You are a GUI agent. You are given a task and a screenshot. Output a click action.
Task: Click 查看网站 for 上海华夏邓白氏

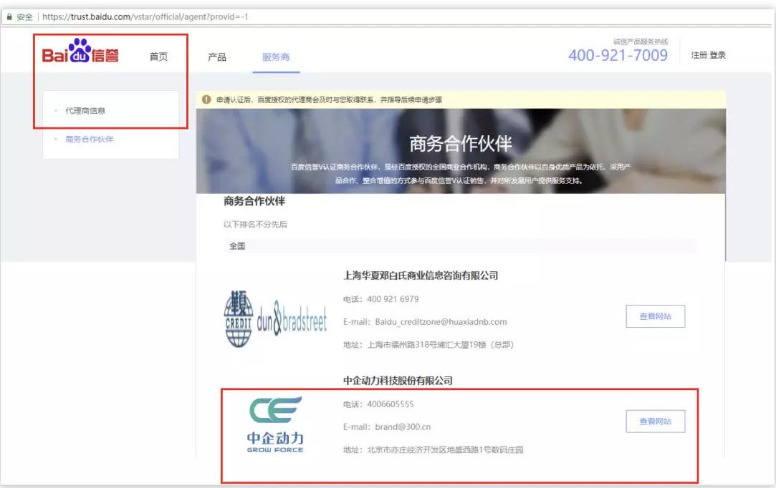(x=655, y=316)
